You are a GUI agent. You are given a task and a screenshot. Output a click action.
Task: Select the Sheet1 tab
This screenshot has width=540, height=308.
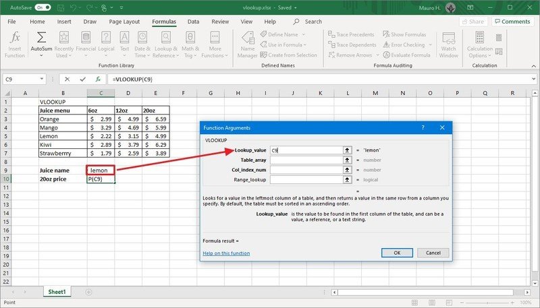tap(57, 292)
